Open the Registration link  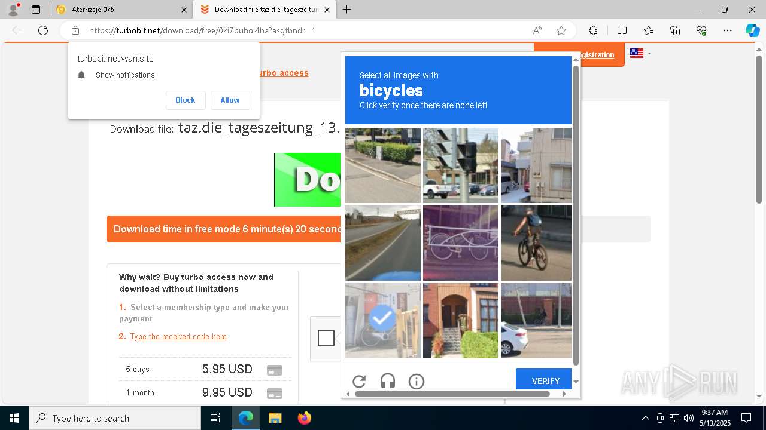[x=597, y=55]
